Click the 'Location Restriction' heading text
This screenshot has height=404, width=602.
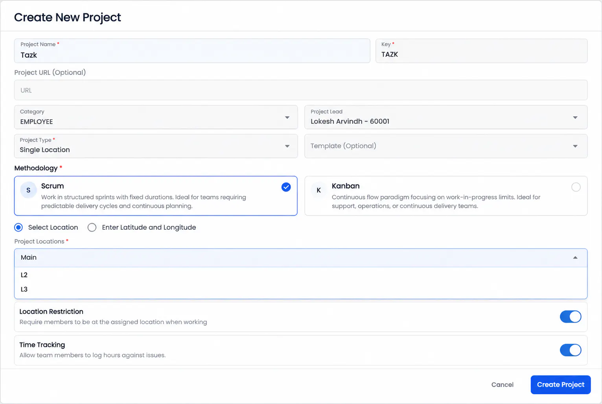point(52,312)
